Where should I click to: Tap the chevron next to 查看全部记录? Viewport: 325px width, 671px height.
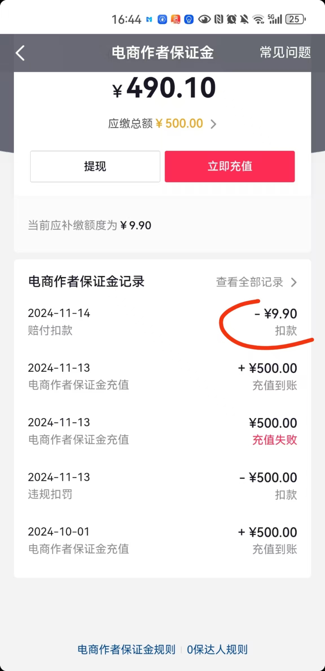point(294,282)
